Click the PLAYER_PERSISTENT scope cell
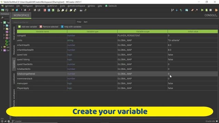Image resolution: width=219 pixels, height=123 pixels. [143, 36]
